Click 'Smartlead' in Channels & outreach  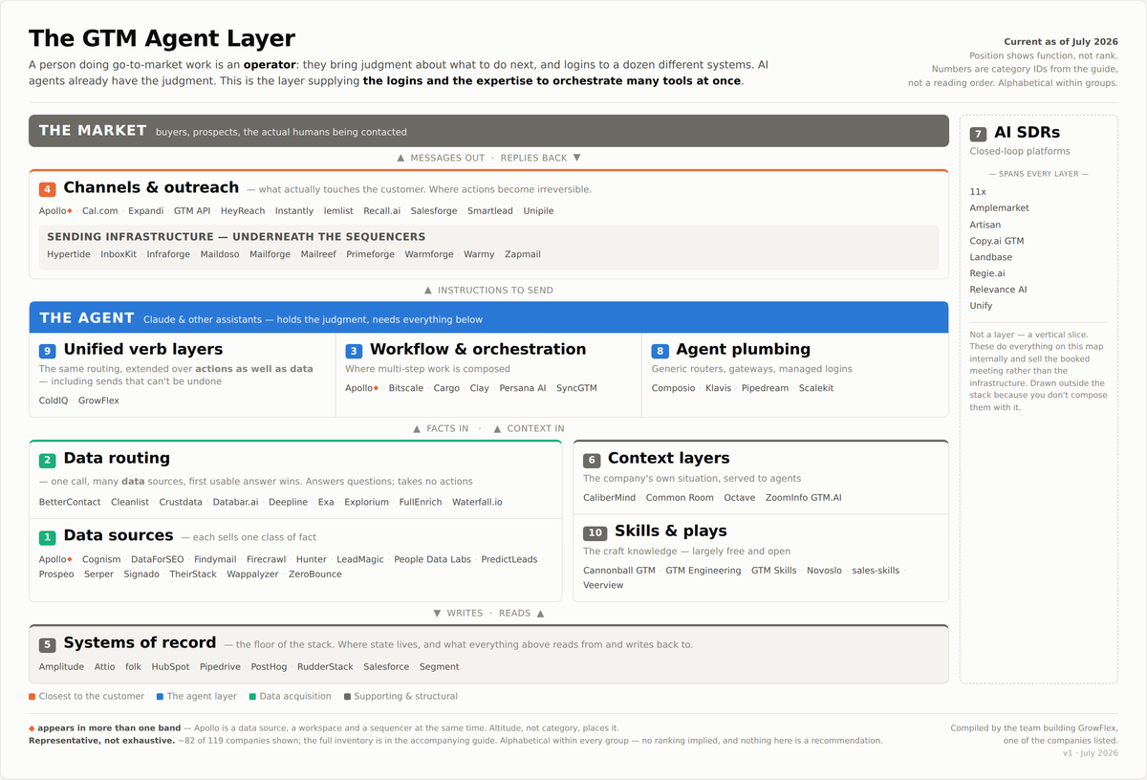click(490, 211)
